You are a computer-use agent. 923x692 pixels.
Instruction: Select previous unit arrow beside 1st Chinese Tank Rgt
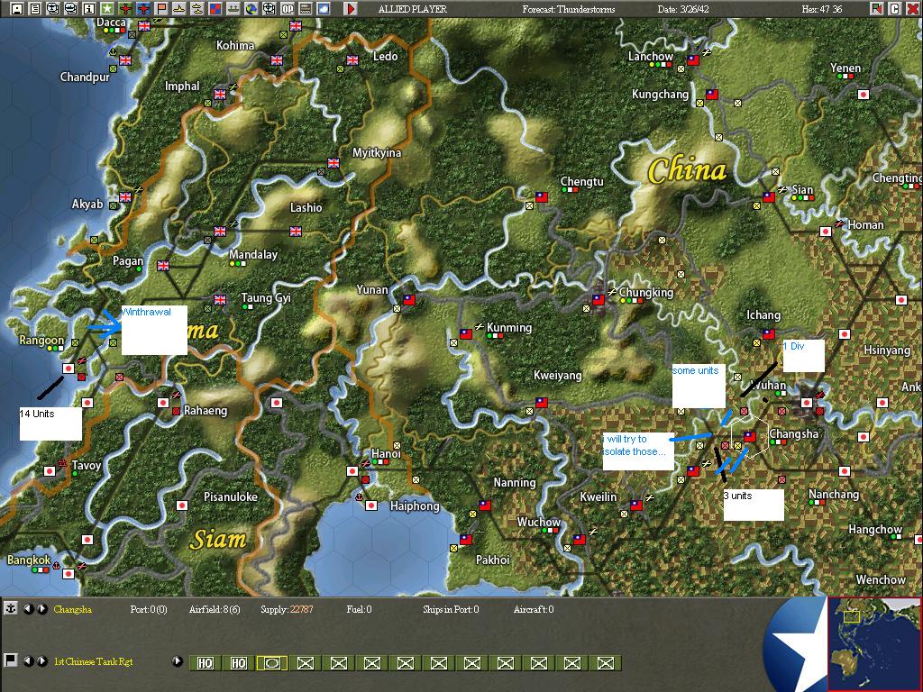pos(27,661)
